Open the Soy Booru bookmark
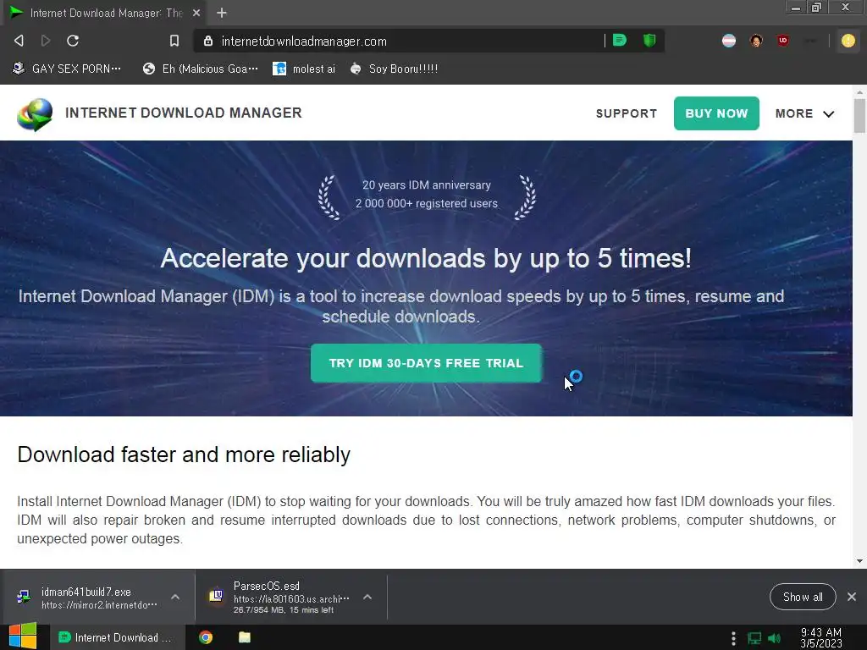This screenshot has width=867, height=650. pyautogui.click(x=395, y=69)
